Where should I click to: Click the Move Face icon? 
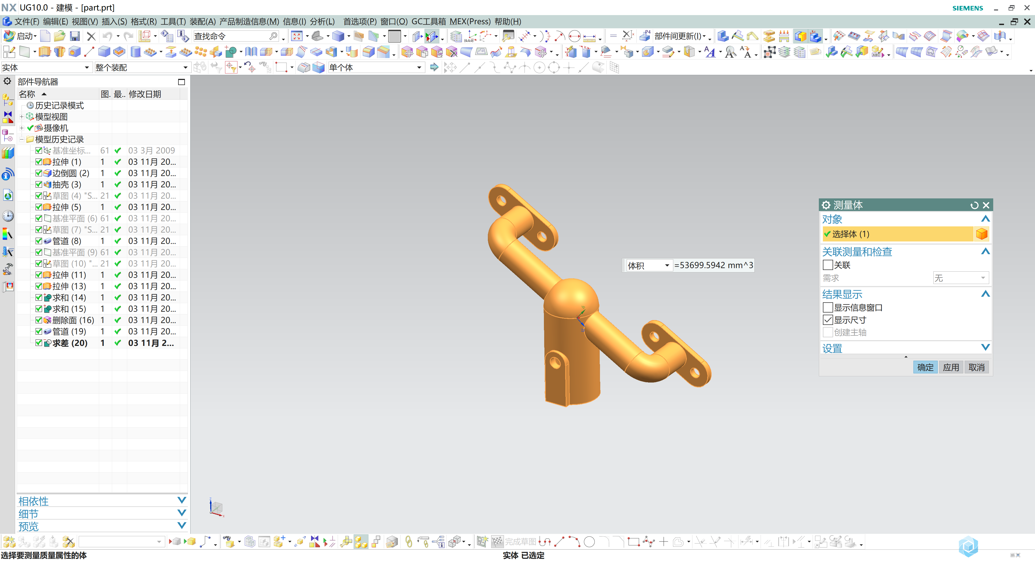(407, 52)
